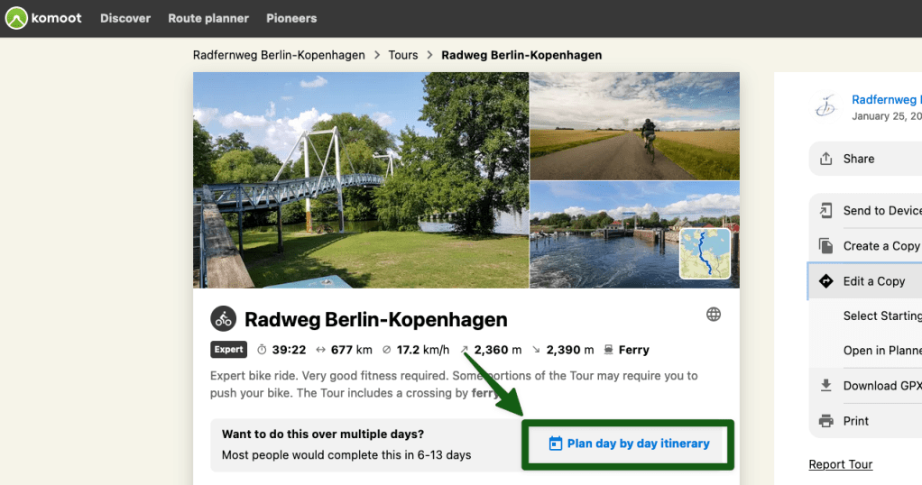Open the Route planner page
Screen dimensions: 922x485
click(208, 18)
